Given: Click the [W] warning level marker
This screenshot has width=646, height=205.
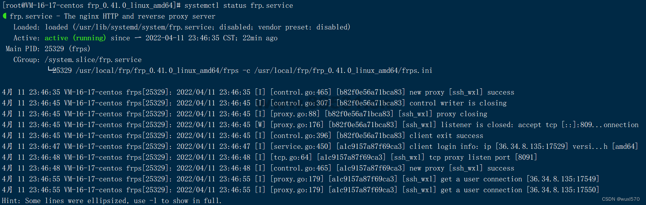Looking at the screenshot, I should pos(260,125).
